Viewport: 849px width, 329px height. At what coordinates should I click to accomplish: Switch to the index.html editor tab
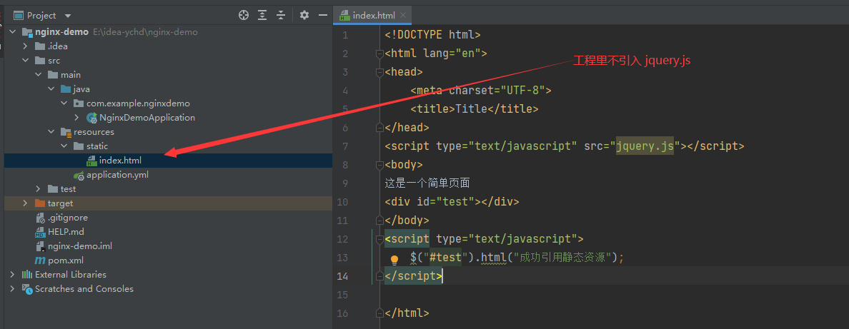[x=374, y=15]
